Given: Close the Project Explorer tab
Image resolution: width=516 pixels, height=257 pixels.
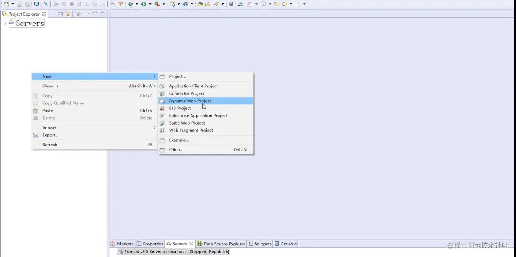Looking at the screenshot, I should click(x=44, y=14).
